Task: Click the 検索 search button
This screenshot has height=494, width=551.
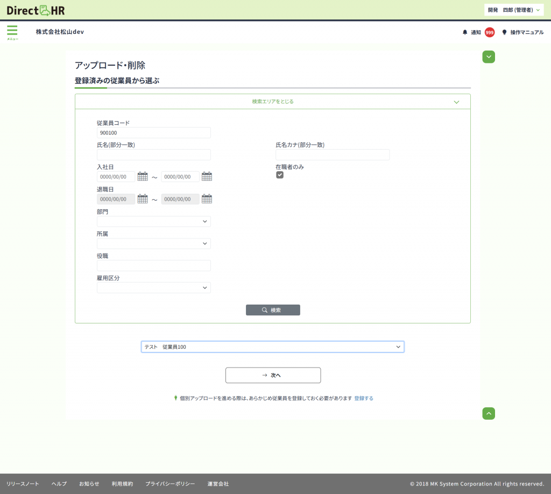Action: coord(273,310)
